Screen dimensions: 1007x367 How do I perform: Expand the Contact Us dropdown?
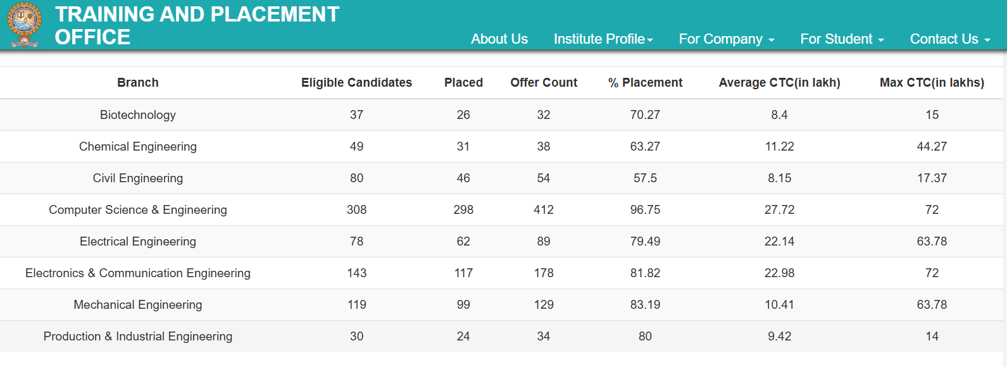point(949,39)
